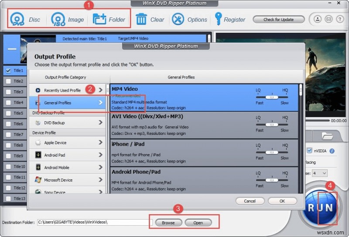Click the OK button

tap(282, 201)
